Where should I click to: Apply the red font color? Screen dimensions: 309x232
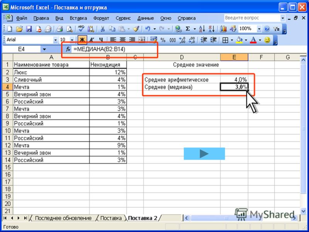[253, 40]
